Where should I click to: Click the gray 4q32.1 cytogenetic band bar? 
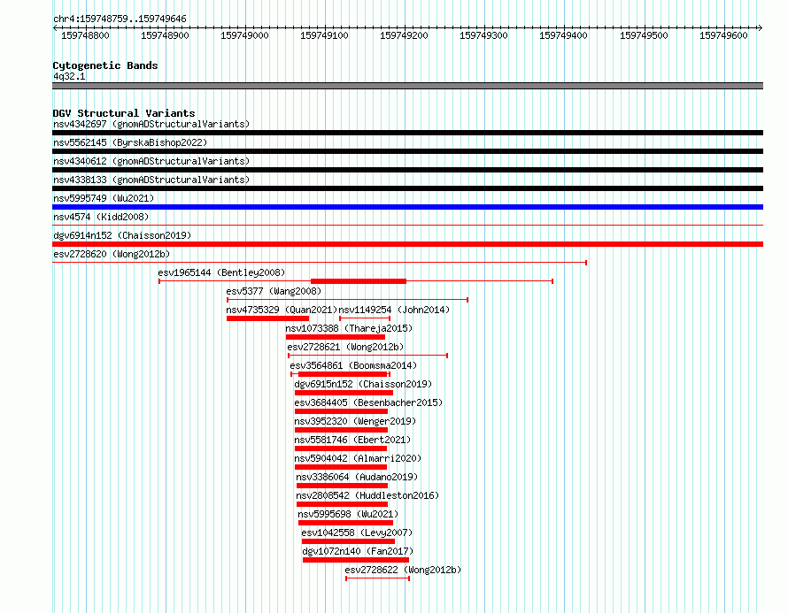click(x=407, y=86)
